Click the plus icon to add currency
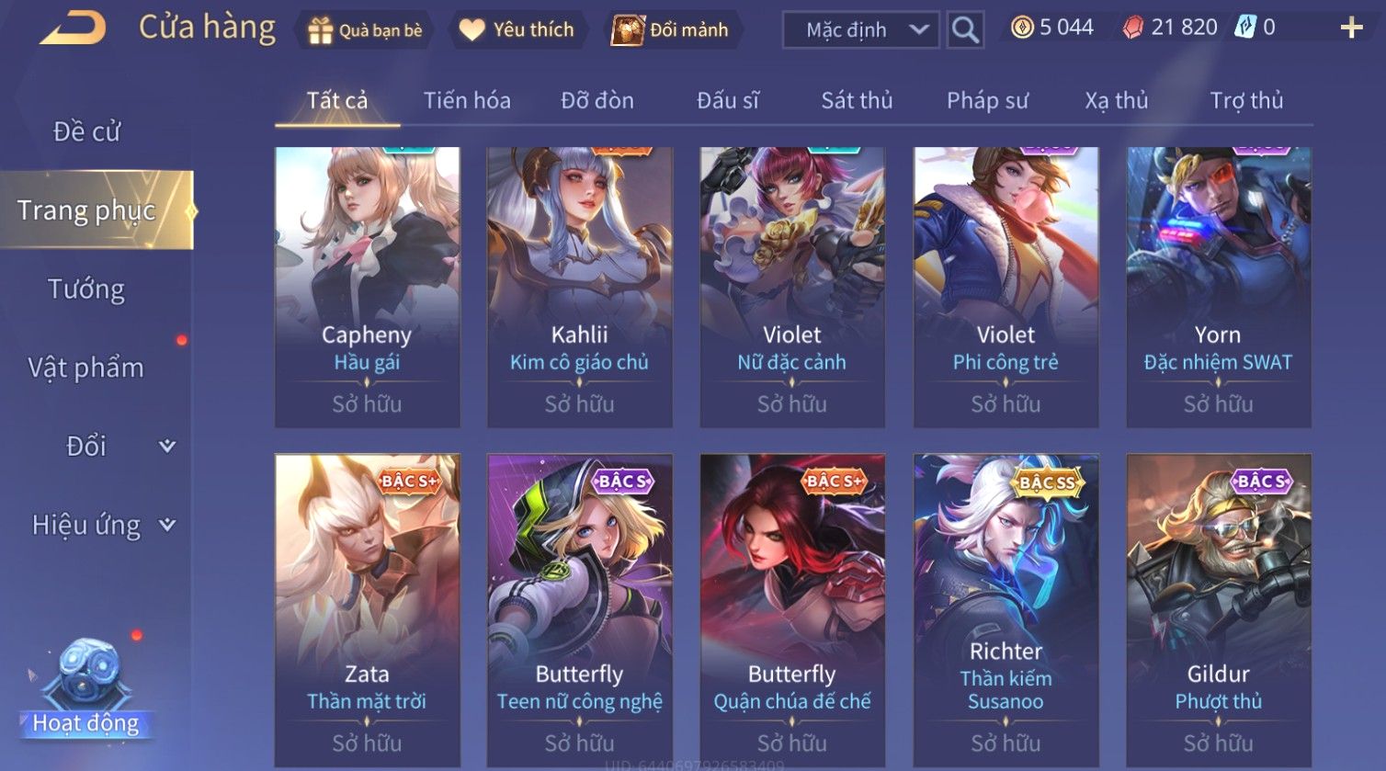The width and height of the screenshot is (1386, 771). (x=1351, y=28)
